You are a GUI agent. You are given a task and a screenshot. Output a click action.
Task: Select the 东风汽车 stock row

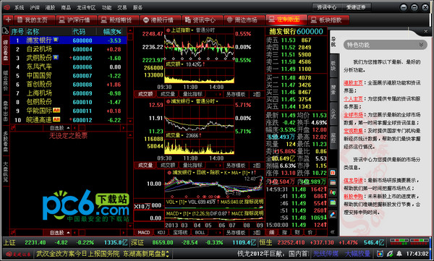click(69, 67)
